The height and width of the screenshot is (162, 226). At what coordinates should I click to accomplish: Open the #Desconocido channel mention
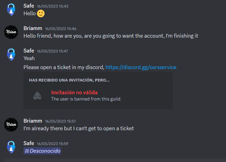coord(43,151)
